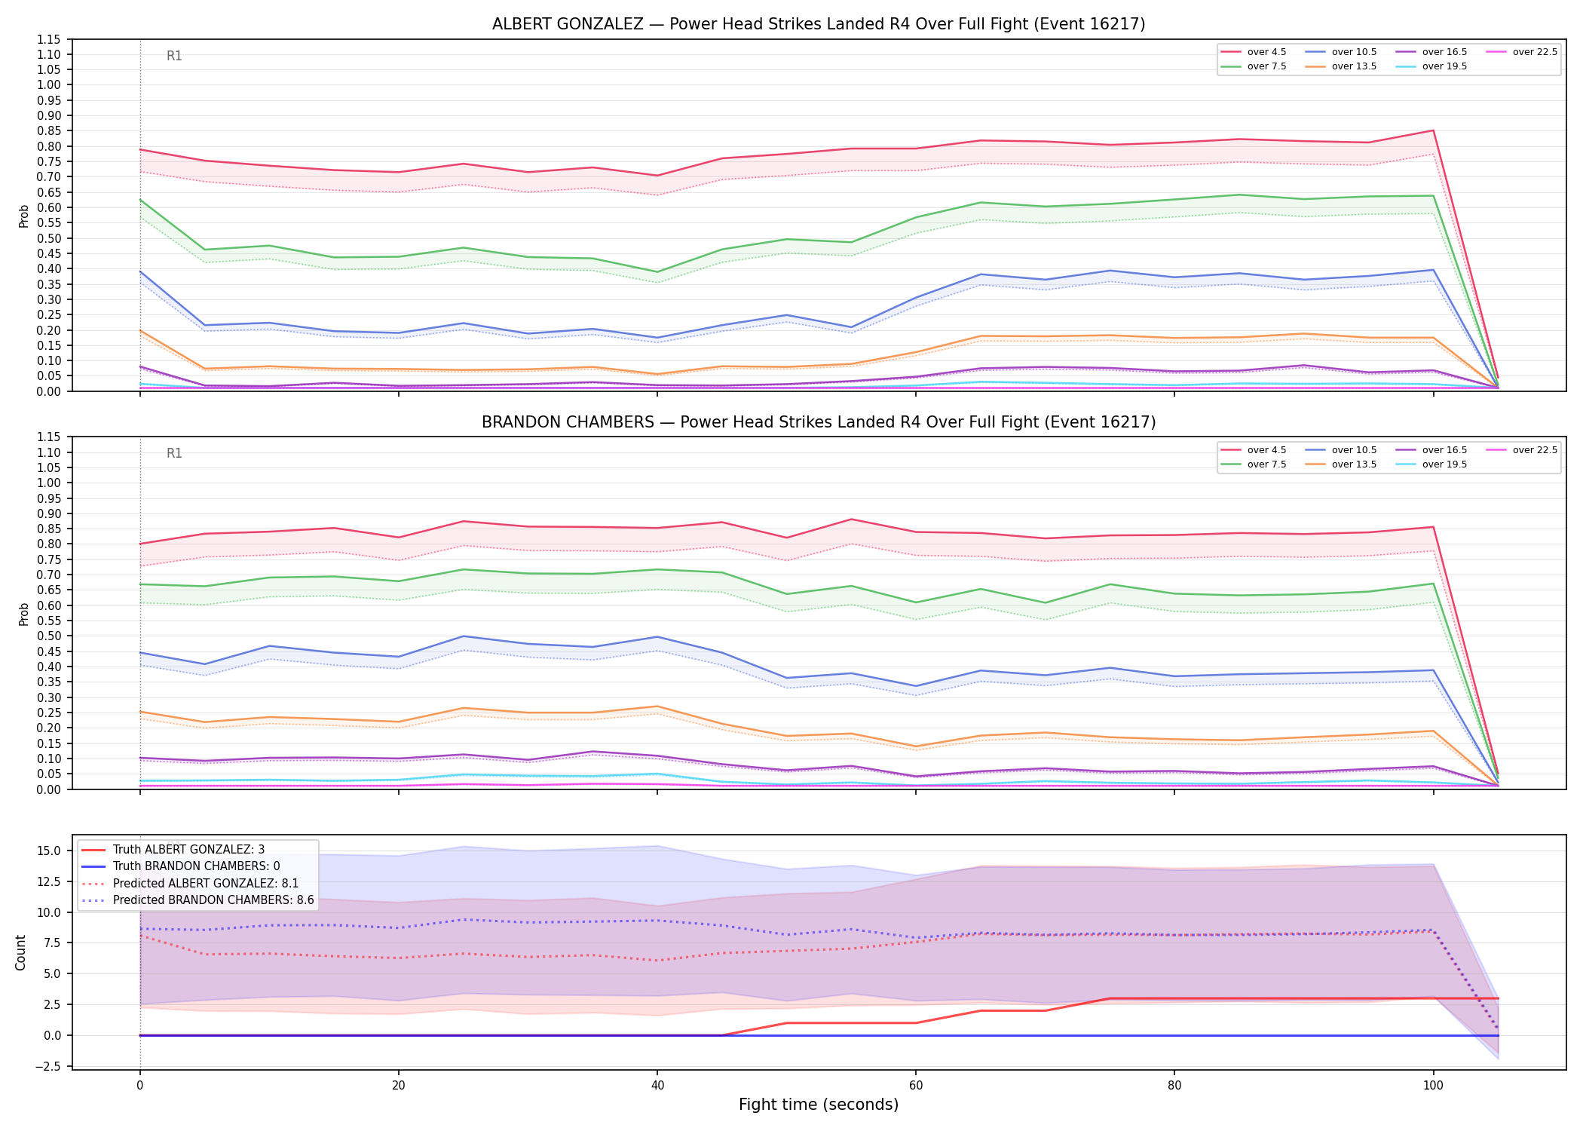Click 'over 10.5' in the top chart legend

click(x=1354, y=52)
